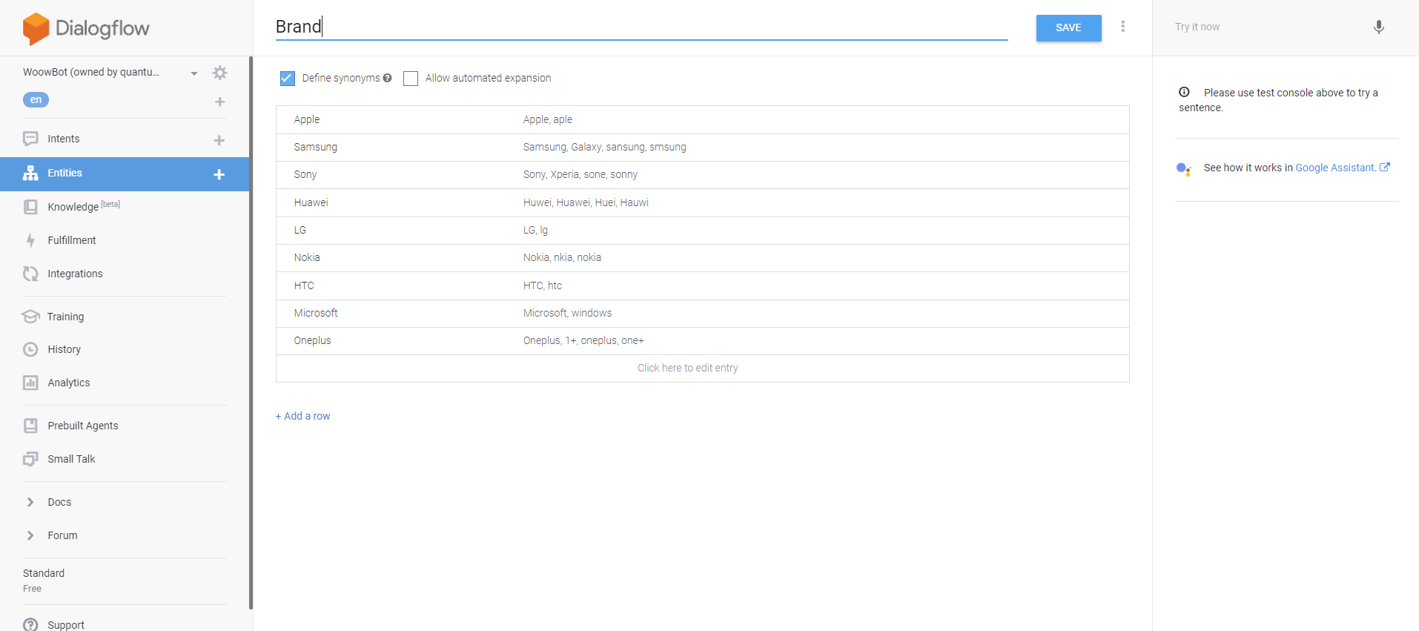Enable Allow automated expansion checkbox
1419x631 pixels.
(411, 78)
